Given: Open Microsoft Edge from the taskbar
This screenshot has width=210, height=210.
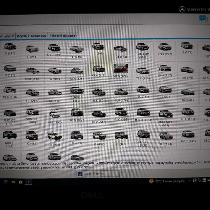Looking at the screenshot, I should pos(5,182).
